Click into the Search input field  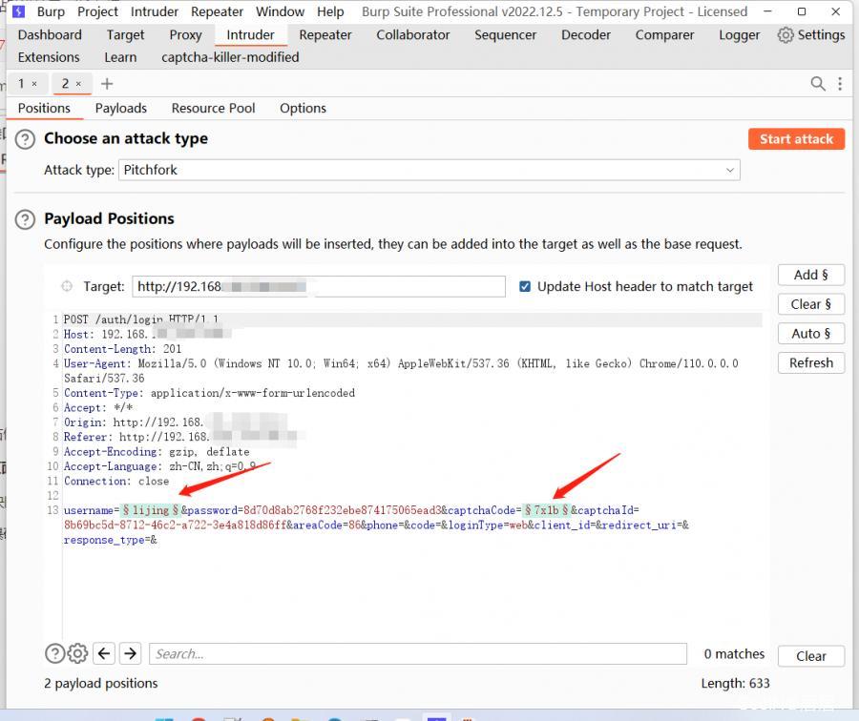click(x=418, y=653)
